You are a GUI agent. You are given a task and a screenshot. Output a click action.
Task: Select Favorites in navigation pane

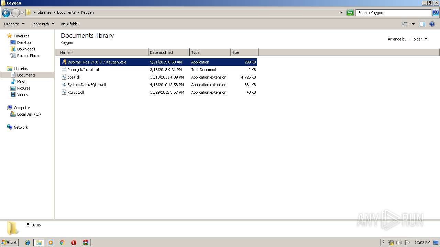21,36
